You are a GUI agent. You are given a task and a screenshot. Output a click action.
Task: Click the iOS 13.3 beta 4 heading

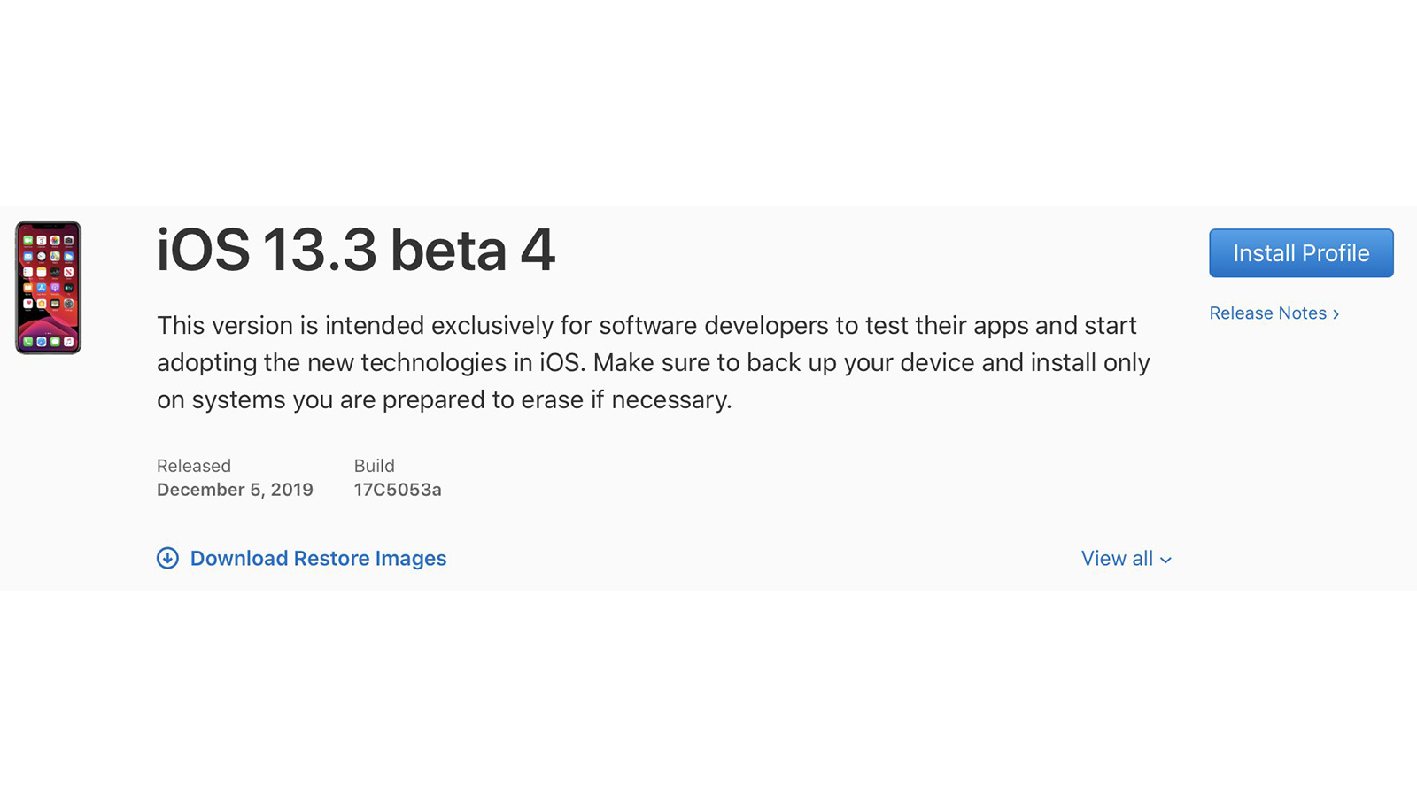pyautogui.click(x=356, y=250)
